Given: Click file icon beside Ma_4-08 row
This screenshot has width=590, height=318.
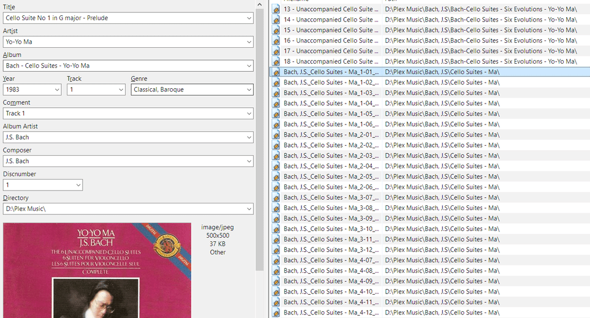Looking at the screenshot, I should [x=276, y=271].
